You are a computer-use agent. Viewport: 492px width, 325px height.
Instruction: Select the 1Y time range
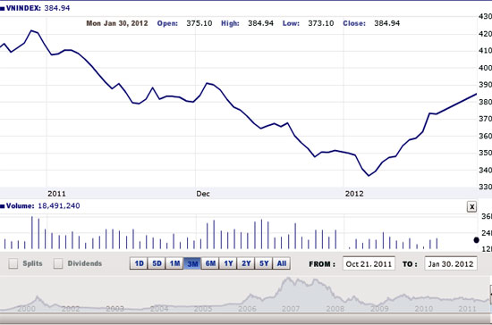[228, 263]
